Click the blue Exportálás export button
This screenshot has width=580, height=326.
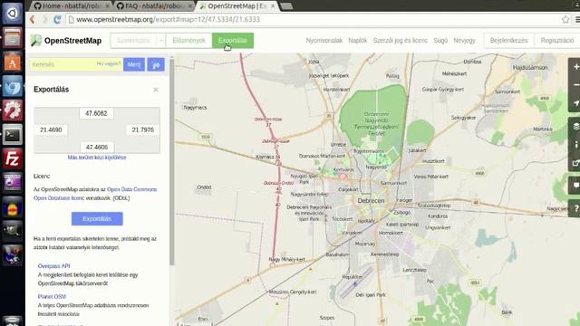click(x=97, y=219)
